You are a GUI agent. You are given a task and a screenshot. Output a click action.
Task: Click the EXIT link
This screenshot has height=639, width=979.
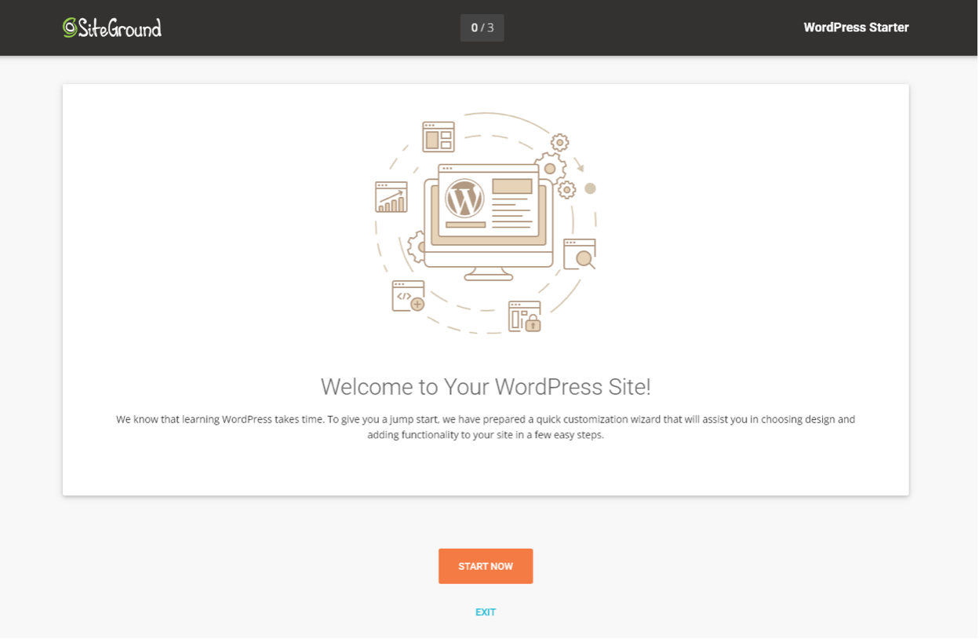[x=486, y=612]
